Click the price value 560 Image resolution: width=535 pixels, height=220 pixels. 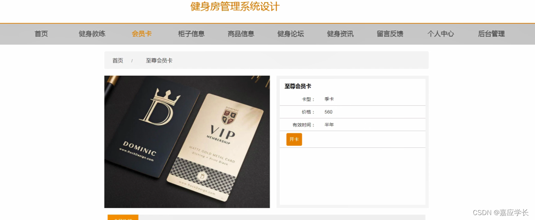coord(328,112)
